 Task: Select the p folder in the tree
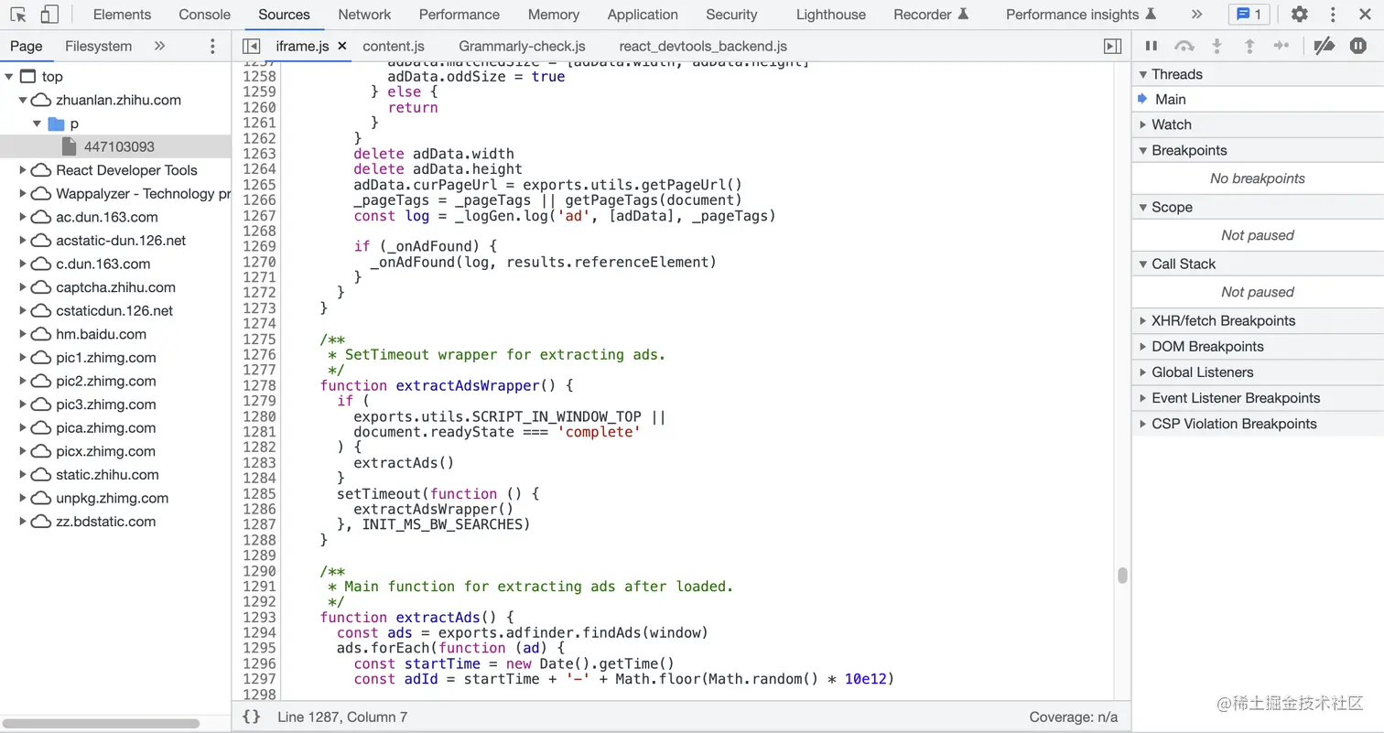74,124
